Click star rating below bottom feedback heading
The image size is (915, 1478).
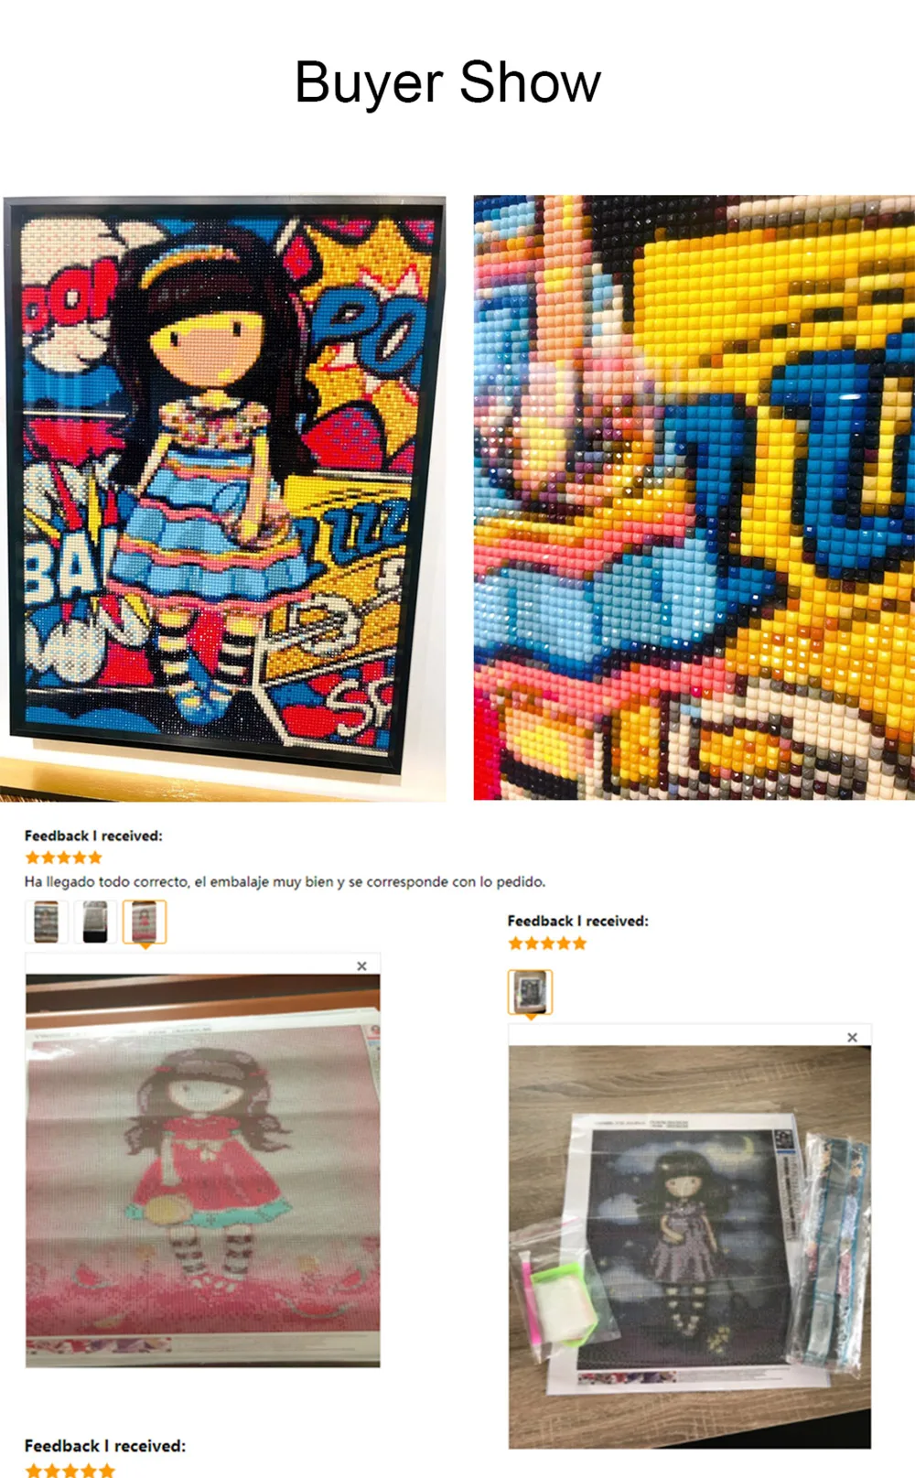coord(70,1471)
